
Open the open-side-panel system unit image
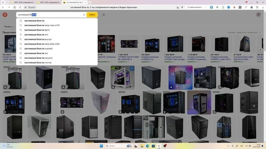154,127
